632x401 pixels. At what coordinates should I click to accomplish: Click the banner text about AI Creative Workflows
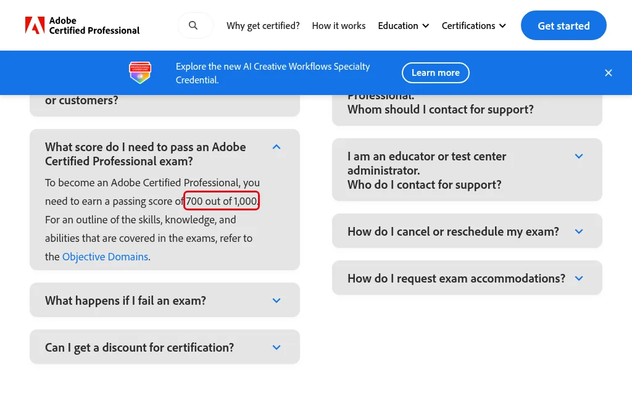point(273,73)
